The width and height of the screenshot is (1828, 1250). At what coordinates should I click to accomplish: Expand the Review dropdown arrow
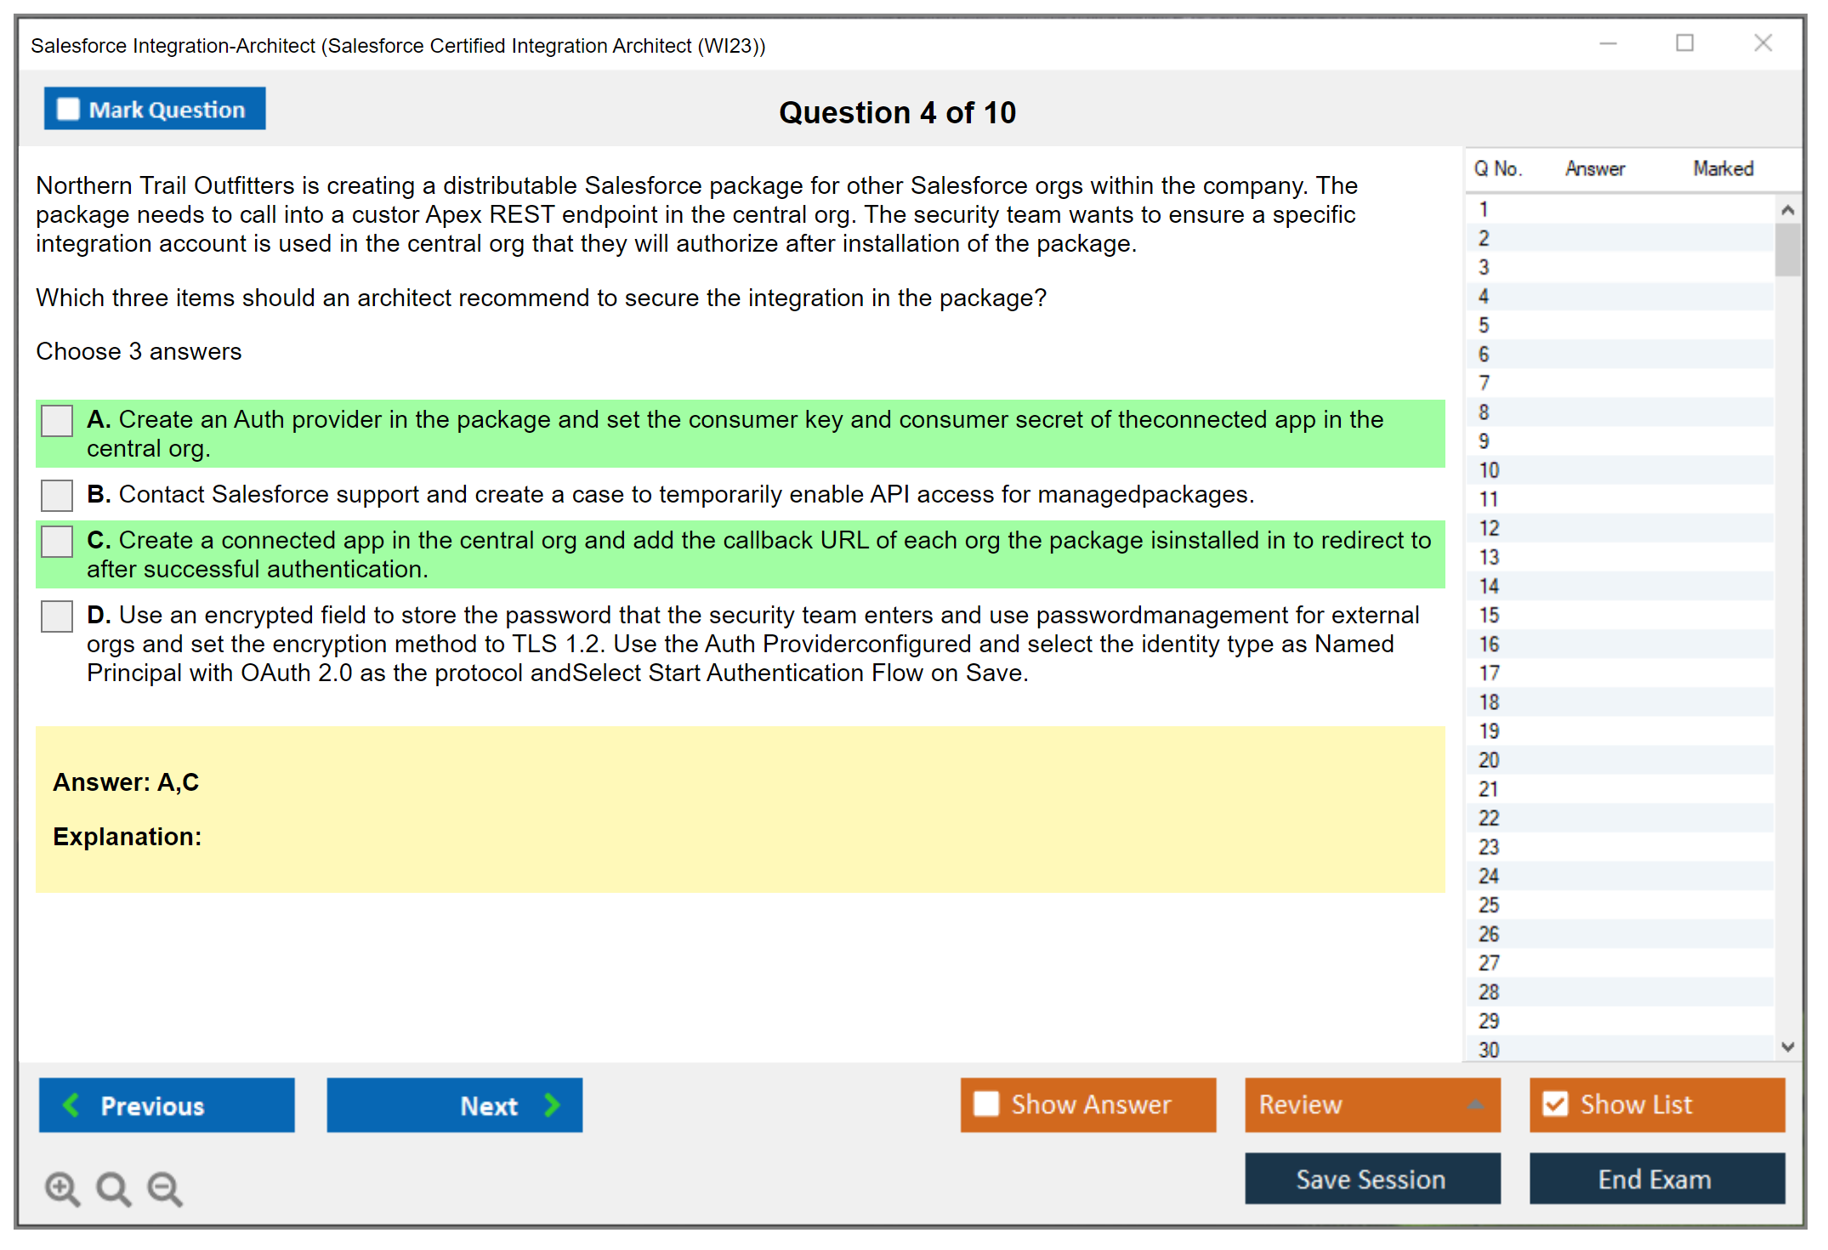click(x=1475, y=1105)
